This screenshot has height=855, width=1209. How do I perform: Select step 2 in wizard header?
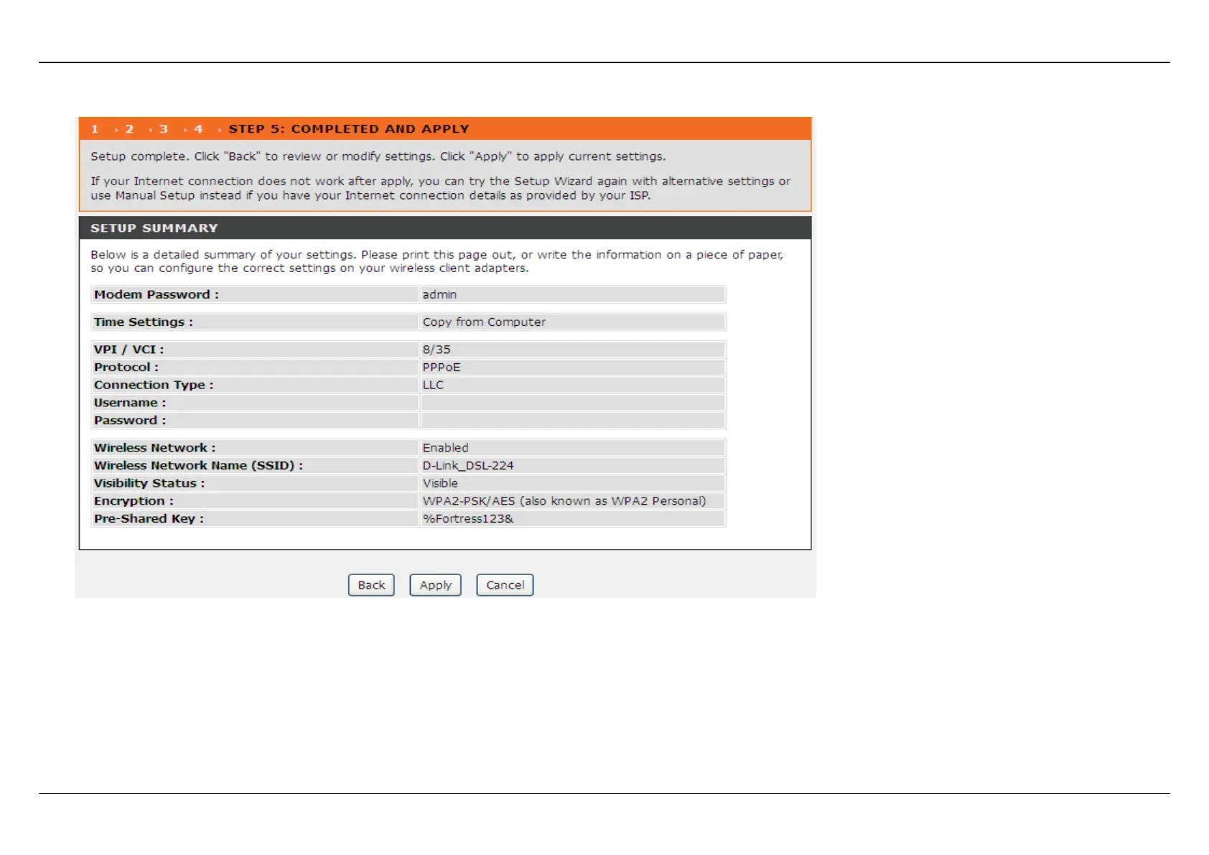(129, 129)
